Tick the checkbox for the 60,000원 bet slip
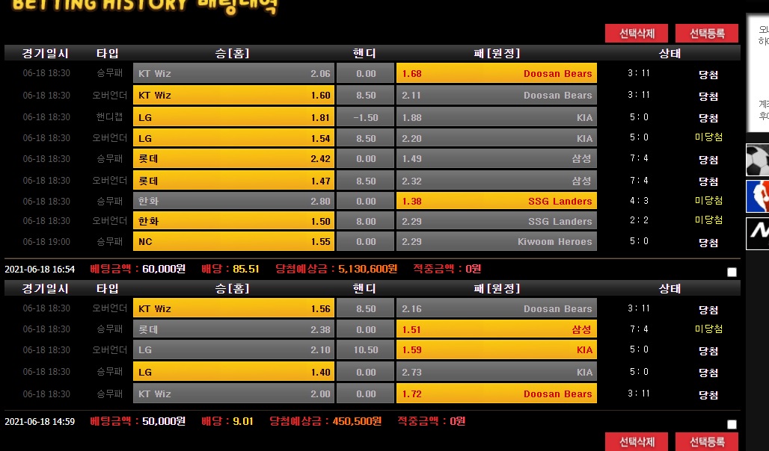Screen dimensions: 769x451 [732, 273]
